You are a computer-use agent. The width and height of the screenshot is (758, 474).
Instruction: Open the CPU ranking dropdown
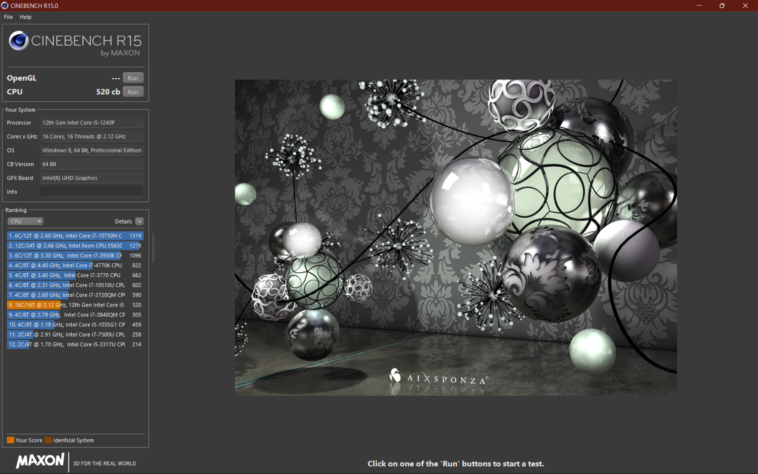coord(25,222)
